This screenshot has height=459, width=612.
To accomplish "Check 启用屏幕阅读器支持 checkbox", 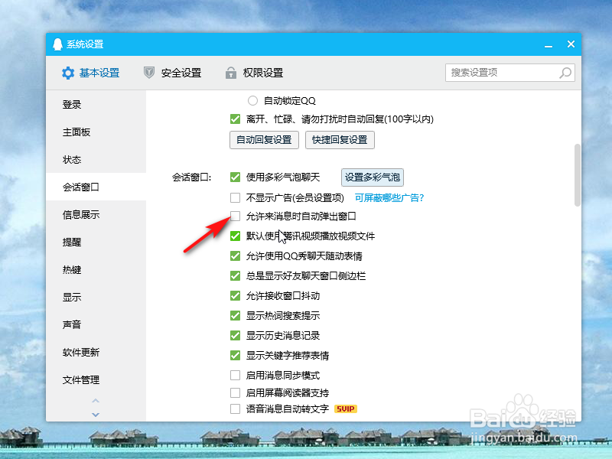I will (x=235, y=392).
